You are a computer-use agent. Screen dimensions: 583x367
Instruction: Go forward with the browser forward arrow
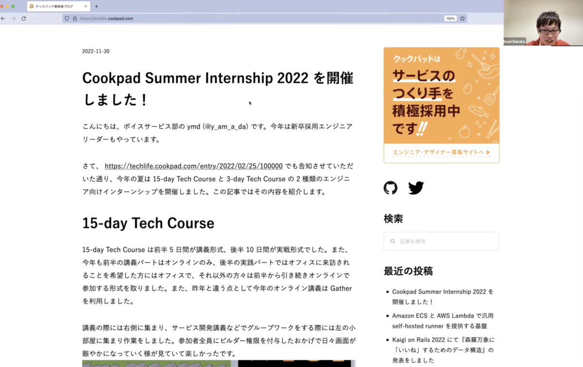click(13, 18)
